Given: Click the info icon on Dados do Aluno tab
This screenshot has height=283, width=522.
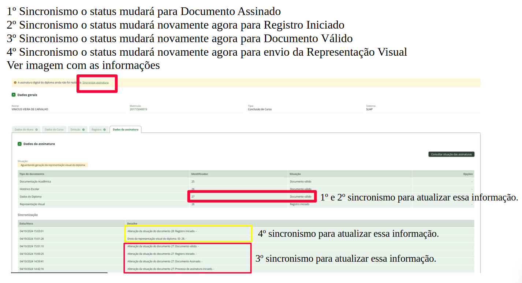Looking at the screenshot, I should tap(36, 129).
